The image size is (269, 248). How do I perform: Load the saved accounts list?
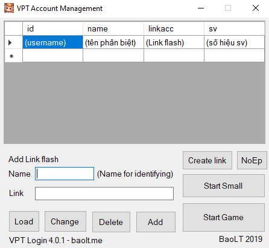tap(24, 221)
